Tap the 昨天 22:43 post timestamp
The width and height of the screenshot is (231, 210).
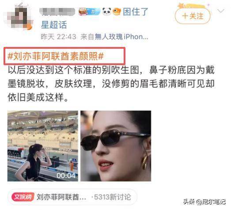tap(58, 37)
